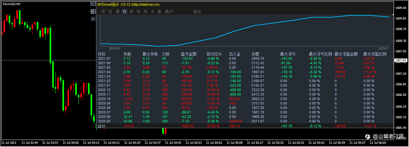Click the 合计 totals row label
409x147 pixels.
pyautogui.click(x=101, y=126)
